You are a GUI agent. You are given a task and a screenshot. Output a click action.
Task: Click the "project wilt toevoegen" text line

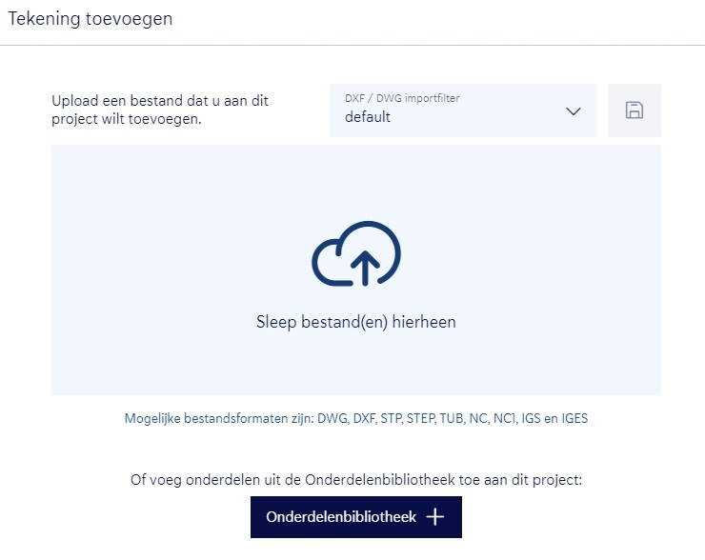pos(127,119)
